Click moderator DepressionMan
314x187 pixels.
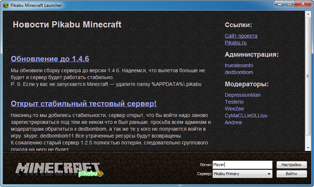(x=243, y=95)
